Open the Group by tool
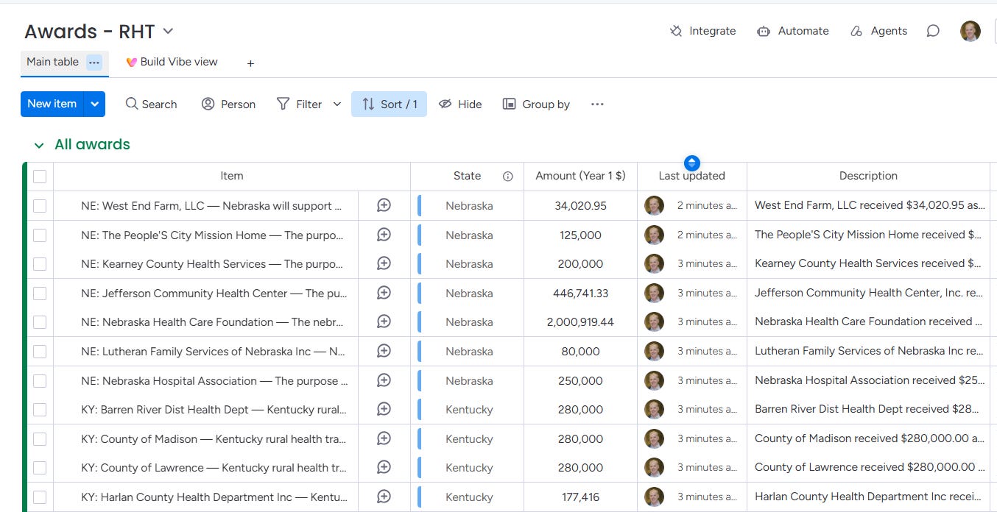This screenshot has width=997, height=512. (x=536, y=104)
